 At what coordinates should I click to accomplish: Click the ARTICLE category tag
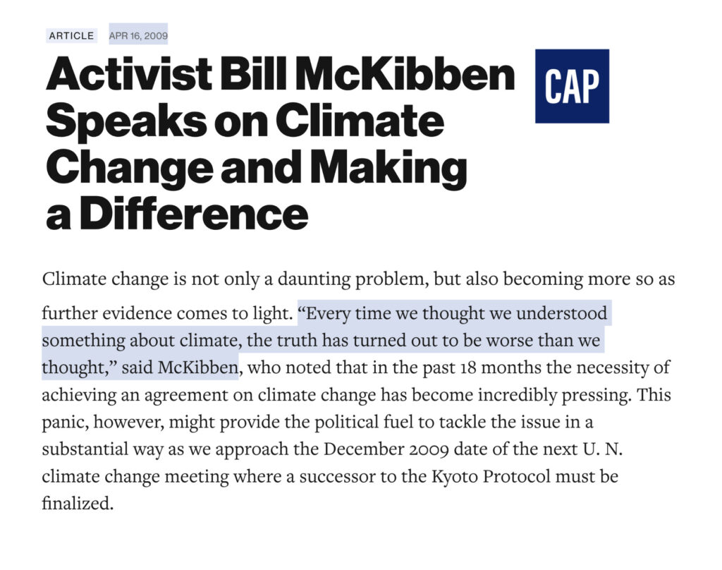pyautogui.click(x=71, y=35)
